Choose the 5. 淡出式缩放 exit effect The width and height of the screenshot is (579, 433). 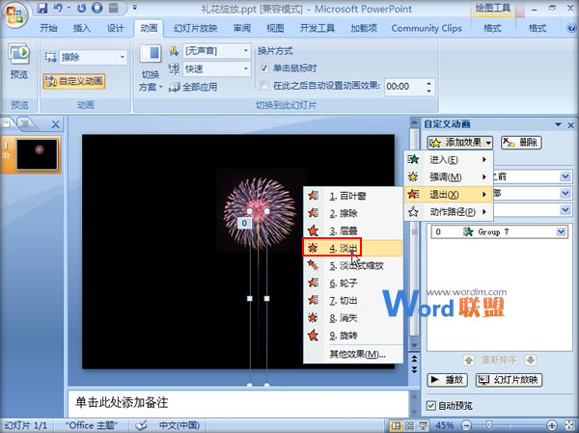click(352, 265)
